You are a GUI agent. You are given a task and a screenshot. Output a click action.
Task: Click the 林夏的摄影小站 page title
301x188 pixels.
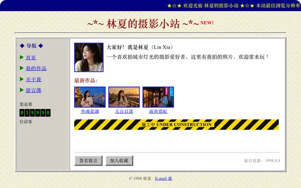point(143,24)
